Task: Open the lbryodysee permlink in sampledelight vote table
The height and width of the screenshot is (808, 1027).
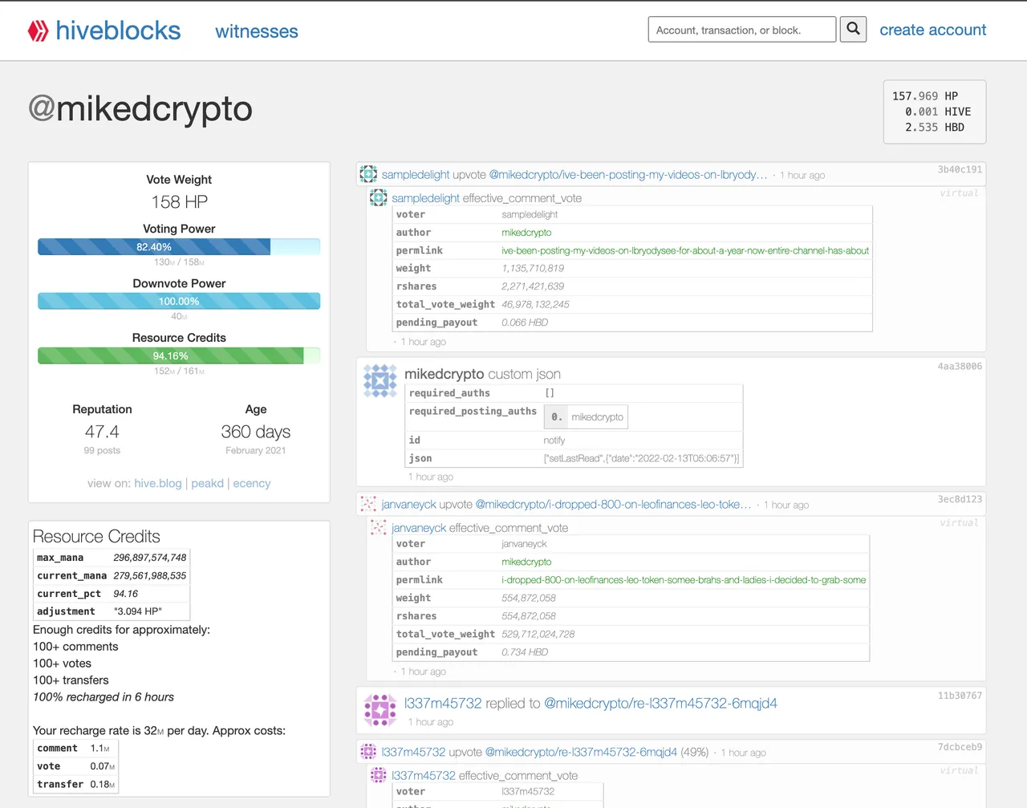Action: point(685,250)
